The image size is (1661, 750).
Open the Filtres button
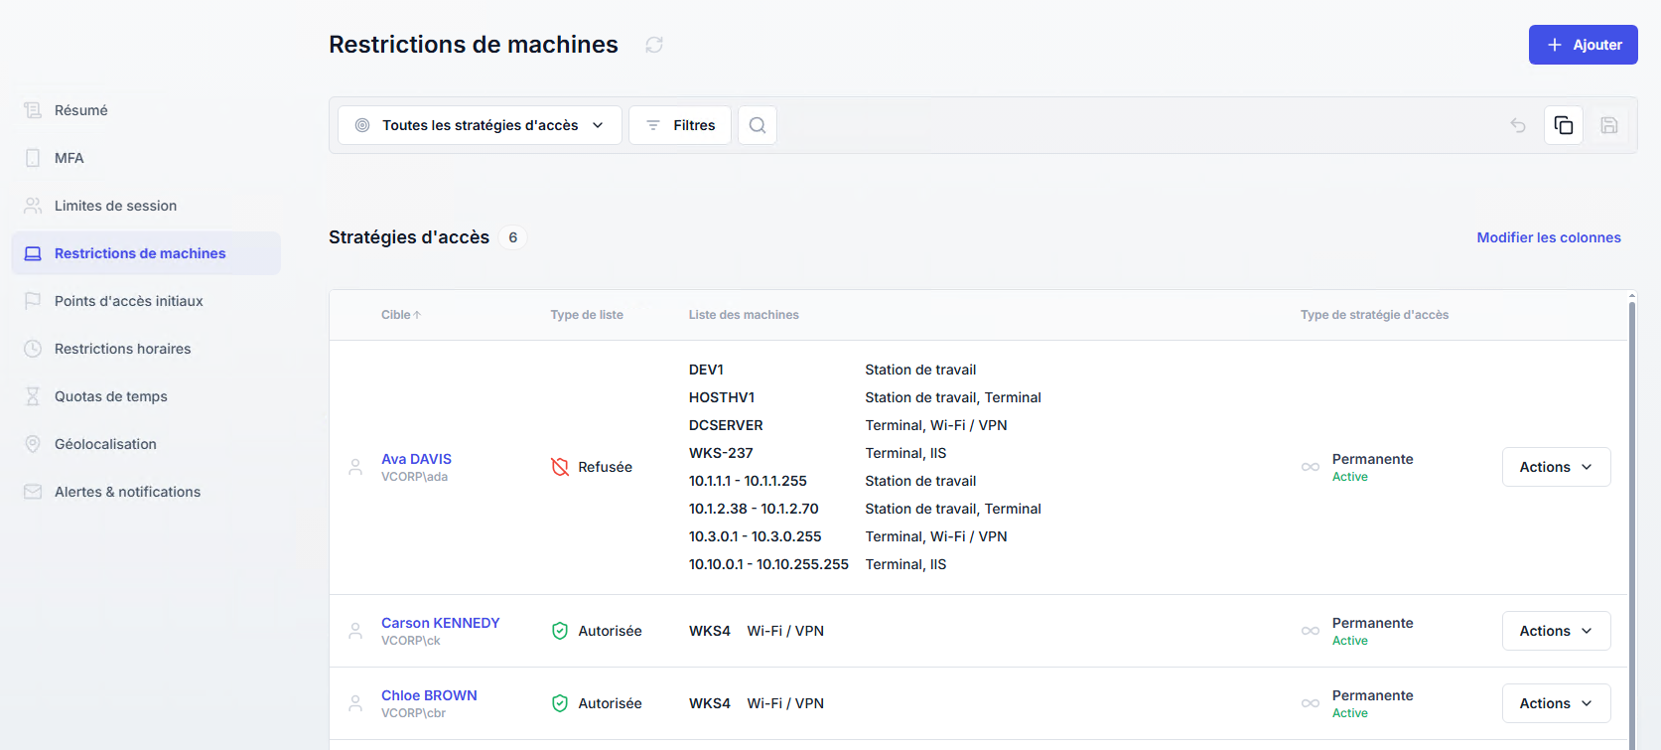[x=680, y=125]
